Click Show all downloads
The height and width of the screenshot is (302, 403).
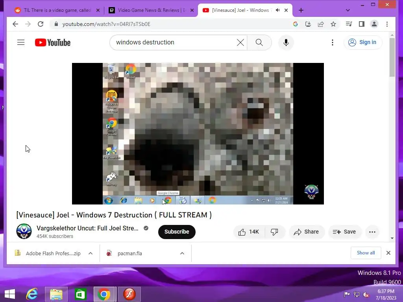coord(366,253)
